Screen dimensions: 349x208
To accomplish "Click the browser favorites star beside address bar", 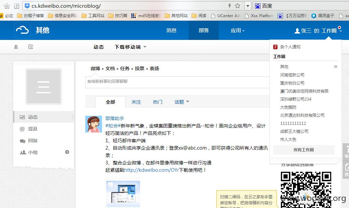I will (x=7, y=6).
